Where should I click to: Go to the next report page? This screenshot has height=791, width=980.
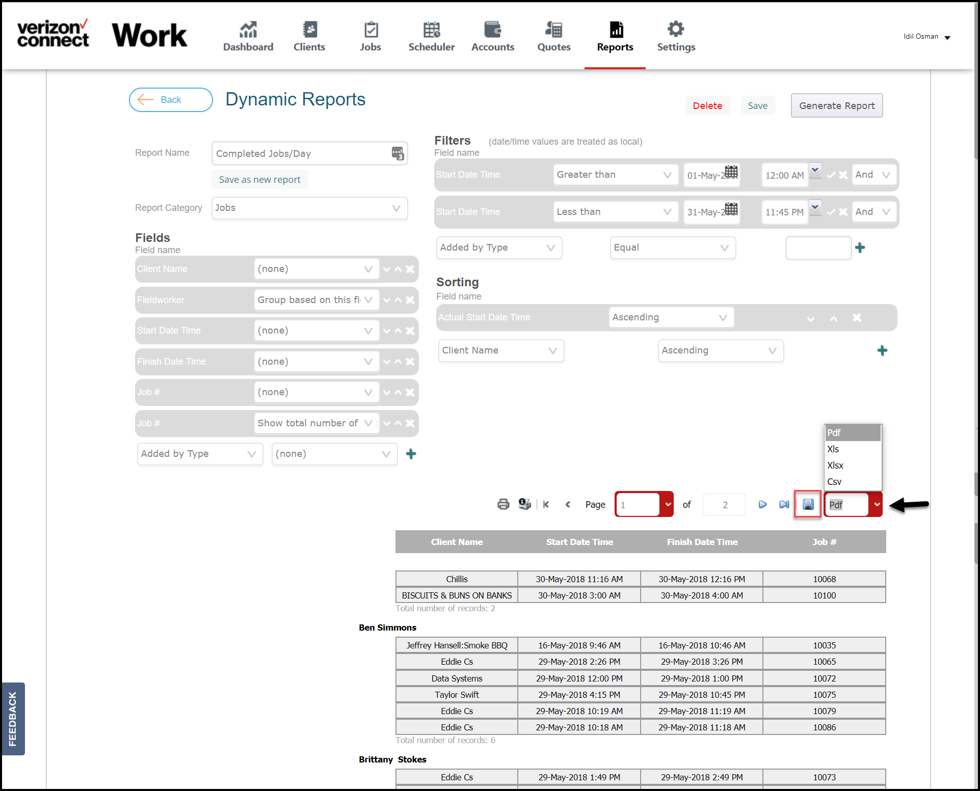pos(762,504)
